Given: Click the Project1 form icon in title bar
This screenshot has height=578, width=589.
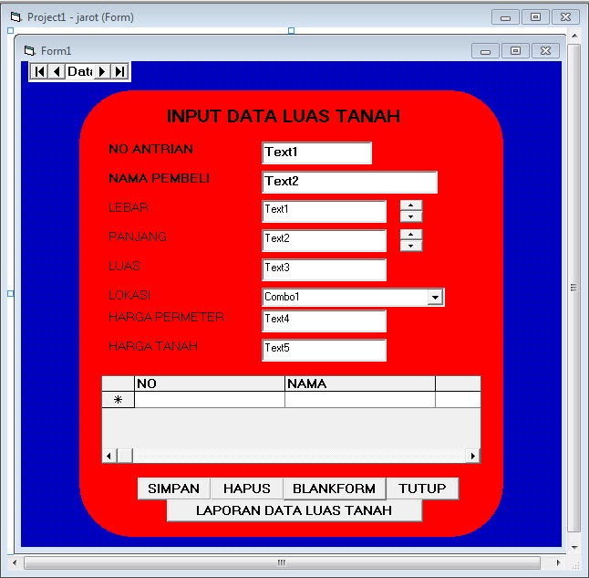Looking at the screenshot, I should pos(16,17).
